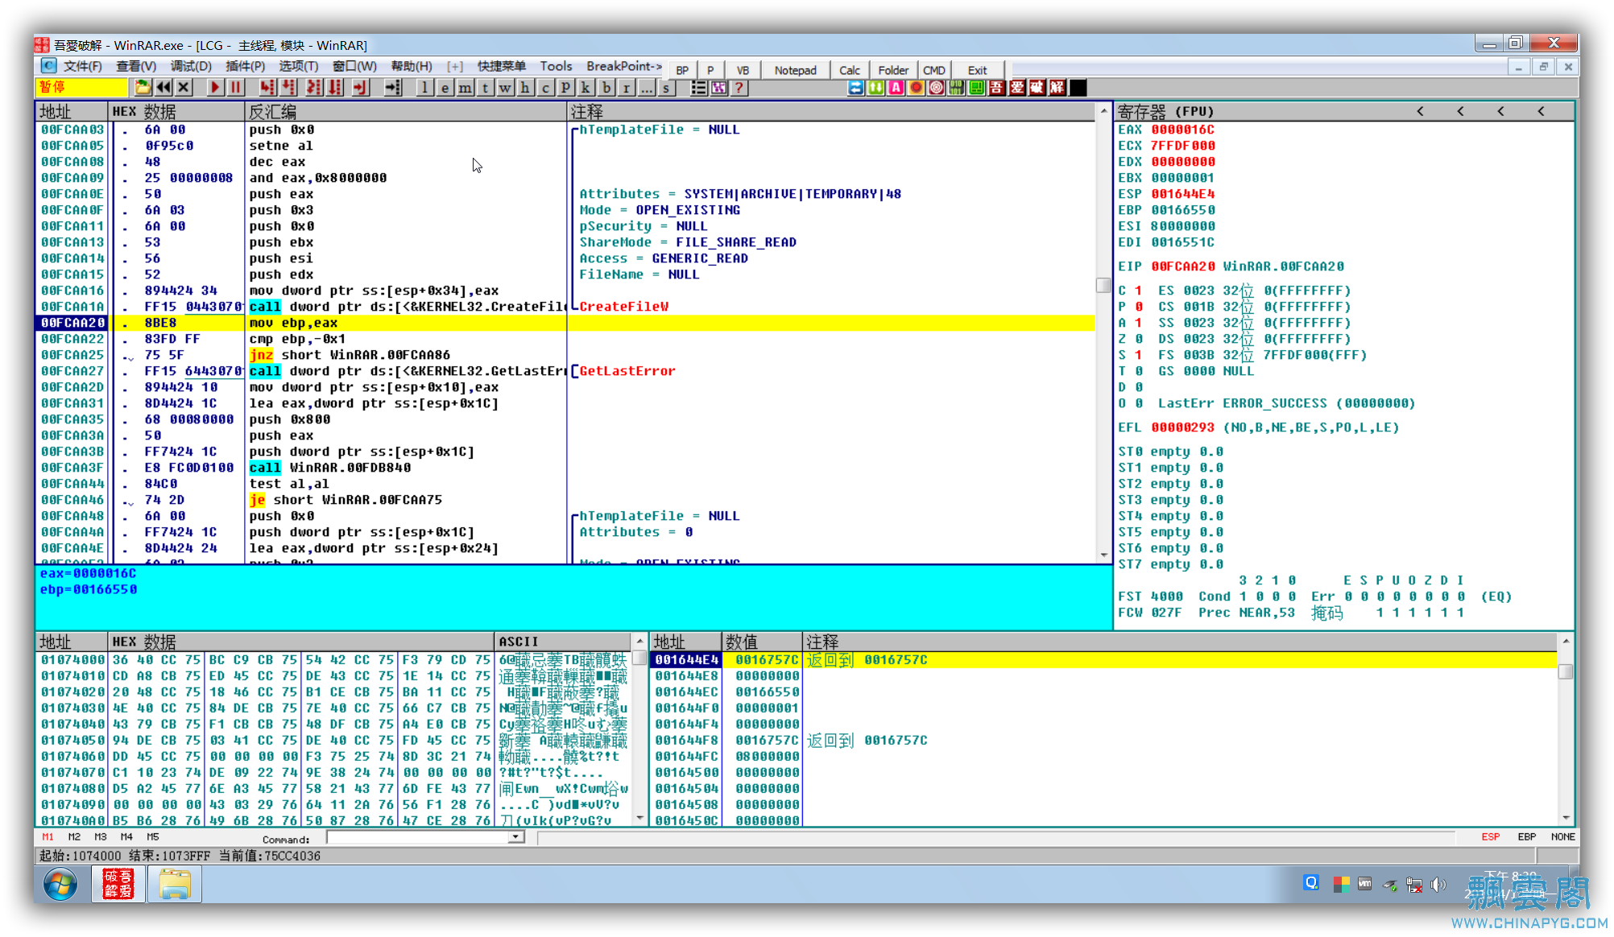The width and height of the screenshot is (1614, 937).
Task: Click the CMD quick button
Action: coord(933,71)
